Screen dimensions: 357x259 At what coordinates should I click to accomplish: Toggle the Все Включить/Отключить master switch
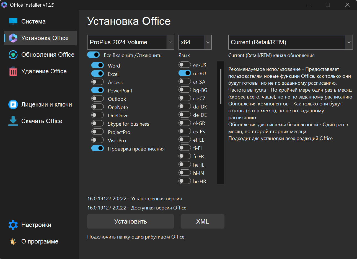tap(94, 55)
